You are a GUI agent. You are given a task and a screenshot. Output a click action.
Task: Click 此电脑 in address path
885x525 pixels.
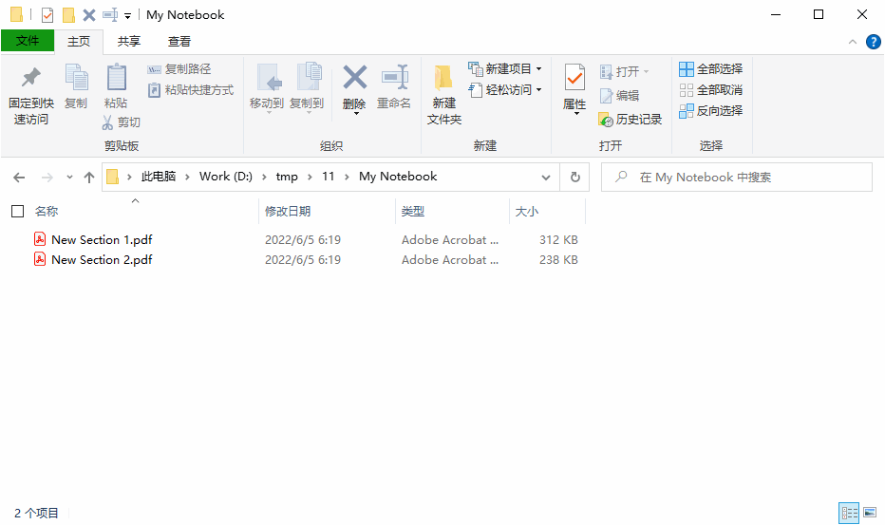click(159, 177)
